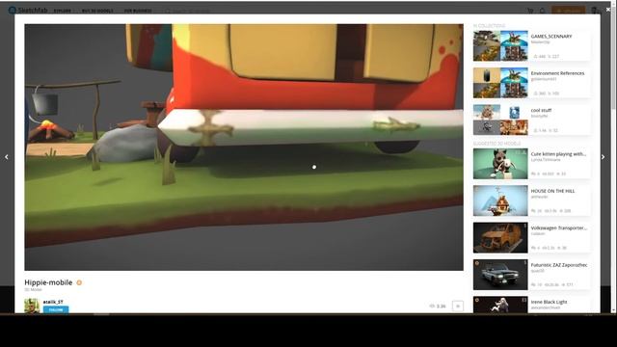Open the Futuristic ZAZ Zaporozhec thumbnail
This screenshot has width=617, height=347.
(x=500, y=275)
